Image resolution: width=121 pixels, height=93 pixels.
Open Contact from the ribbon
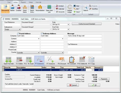pos(60,6)
